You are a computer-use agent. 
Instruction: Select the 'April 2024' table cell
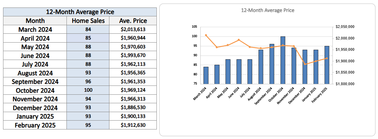tap(35, 38)
